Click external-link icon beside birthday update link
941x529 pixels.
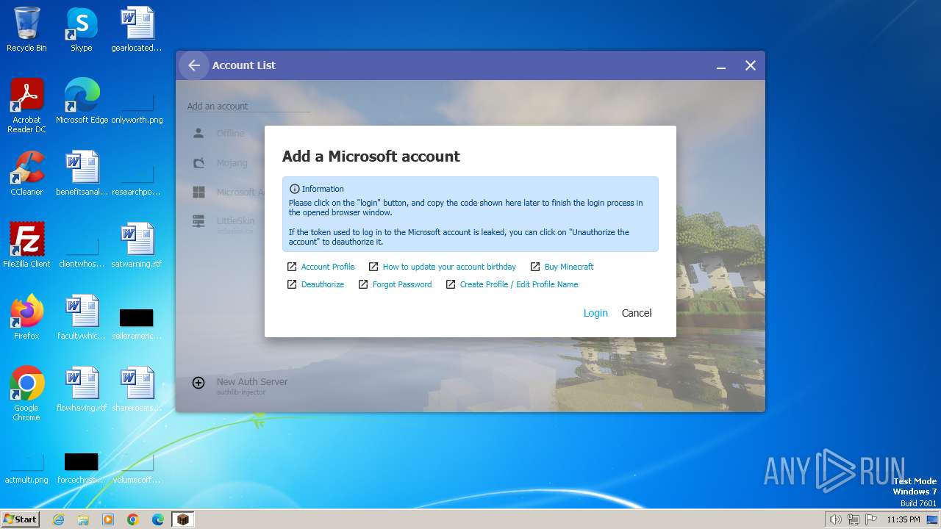click(x=373, y=267)
